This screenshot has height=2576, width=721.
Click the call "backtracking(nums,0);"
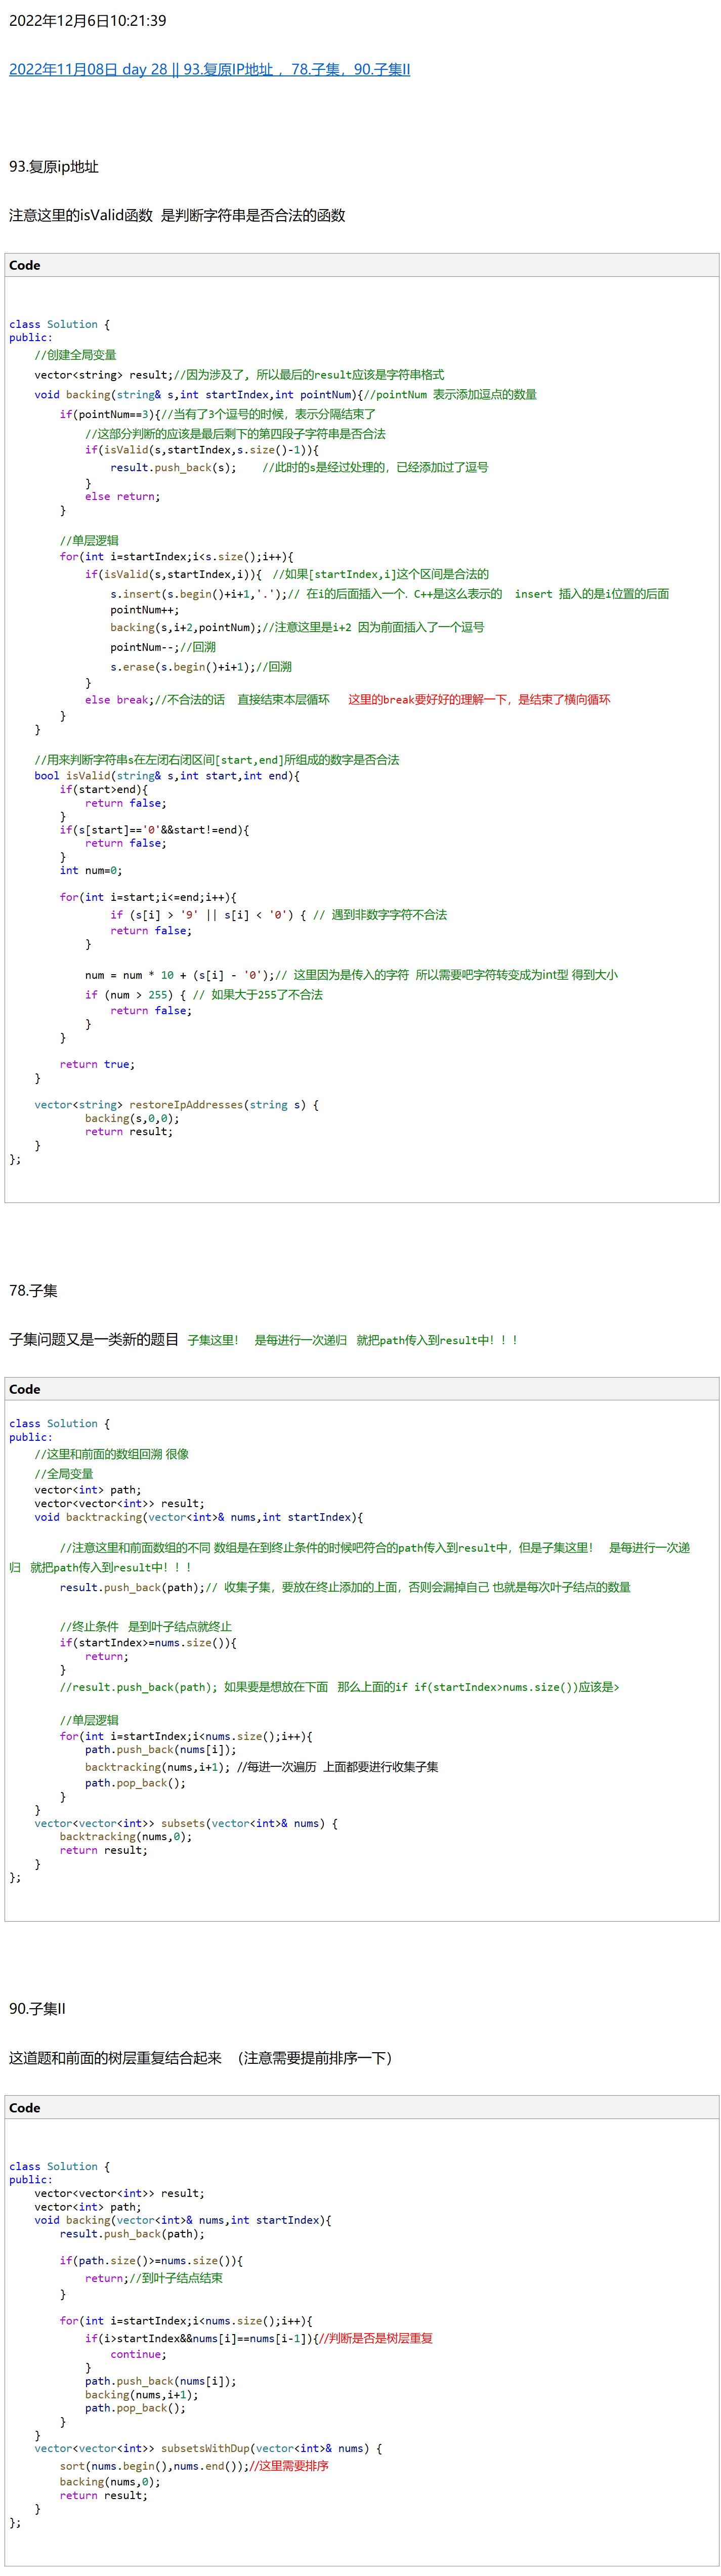pyautogui.click(x=125, y=1837)
